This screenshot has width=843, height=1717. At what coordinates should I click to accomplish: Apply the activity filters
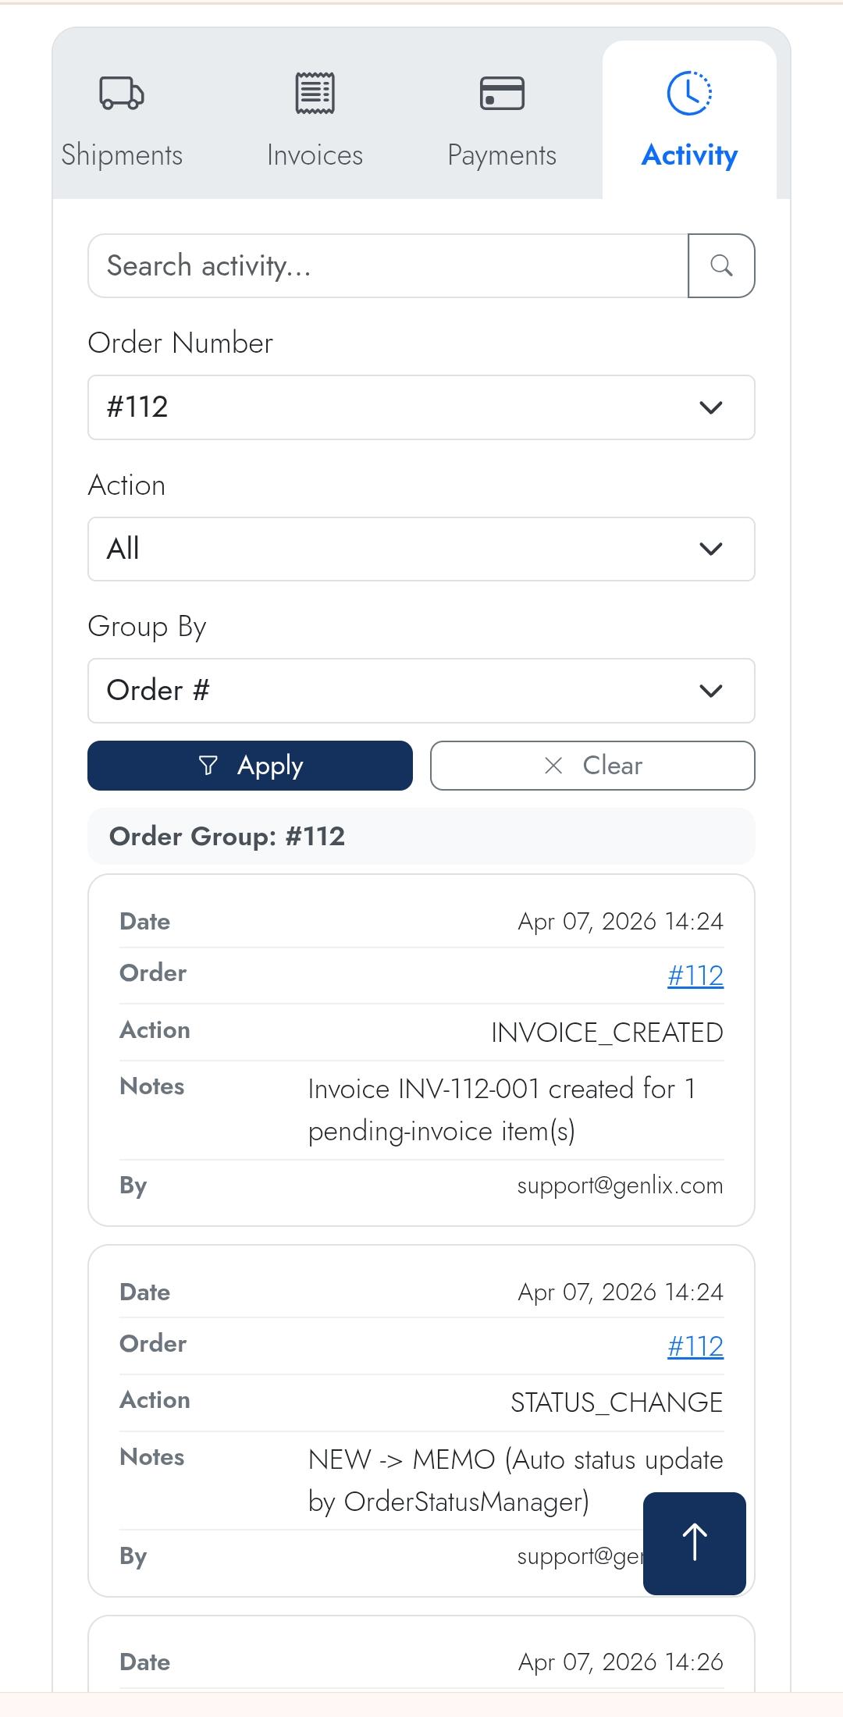coord(250,766)
